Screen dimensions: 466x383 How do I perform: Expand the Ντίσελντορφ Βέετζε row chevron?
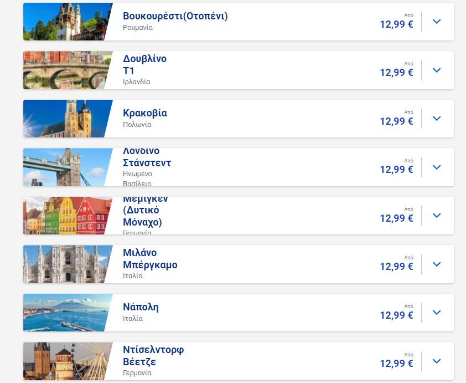pos(437,361)
